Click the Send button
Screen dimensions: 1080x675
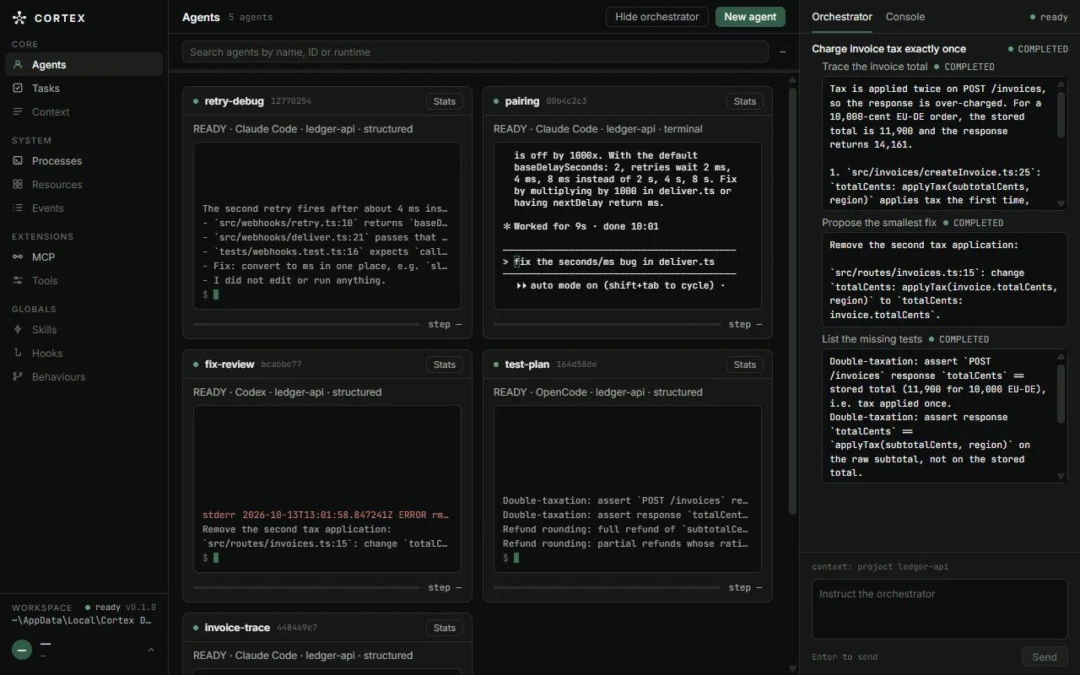(1045, 656)
